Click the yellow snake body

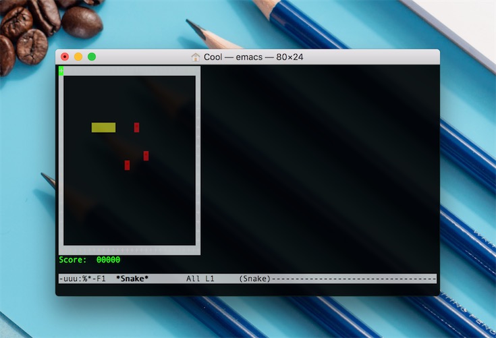coord(103,128)
